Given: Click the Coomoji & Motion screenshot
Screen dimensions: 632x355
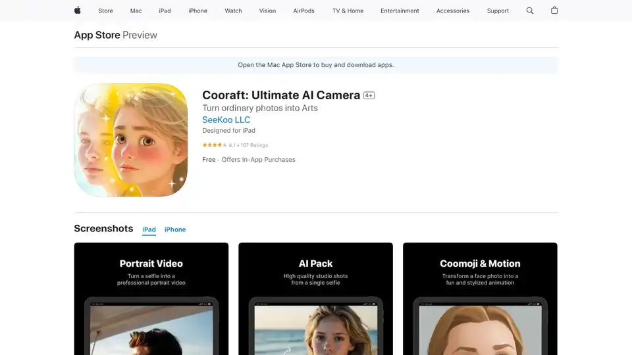Looking at the screenshot, I should tap(480, 298).
